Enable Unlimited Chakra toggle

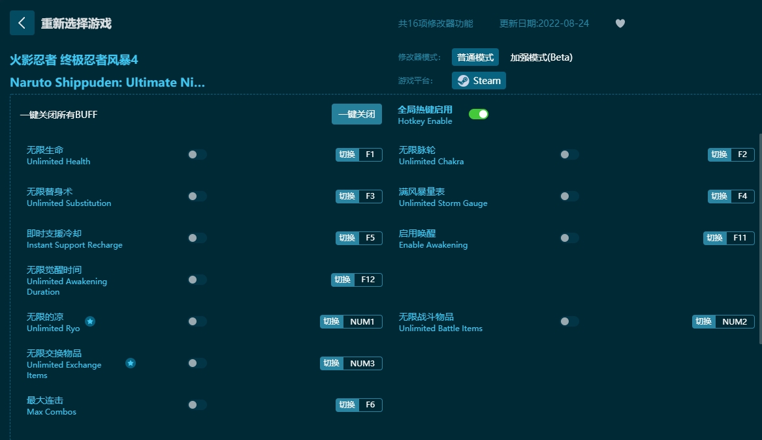point(569,154)
